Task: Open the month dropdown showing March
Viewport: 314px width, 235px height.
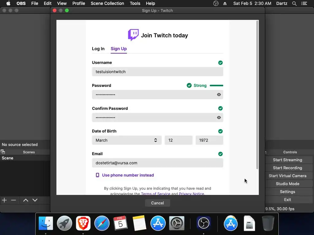Action: [x=127, y=140]
